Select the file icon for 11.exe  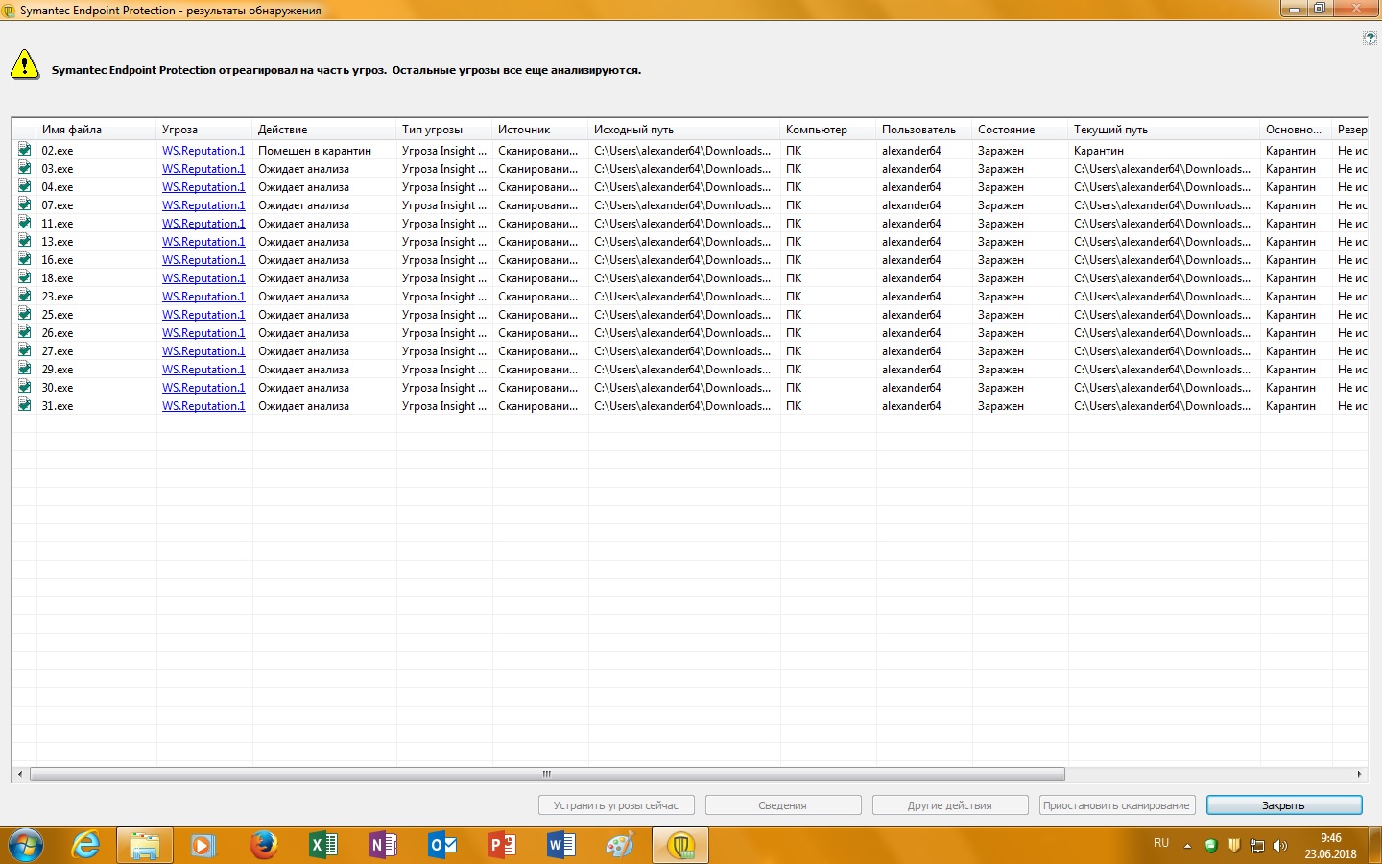coord(24,223)
